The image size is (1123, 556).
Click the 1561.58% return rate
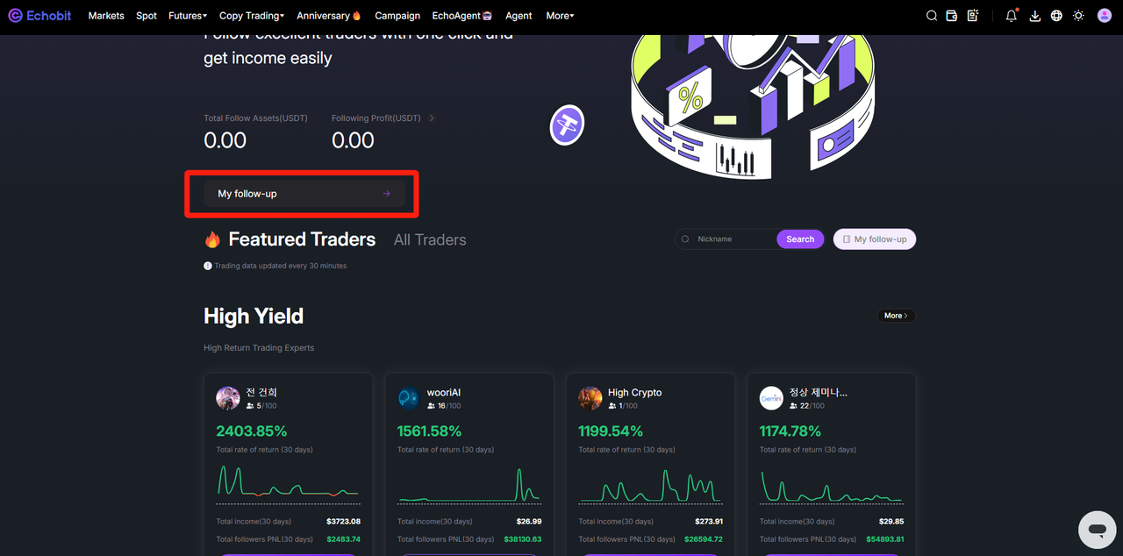pos(430,431)
